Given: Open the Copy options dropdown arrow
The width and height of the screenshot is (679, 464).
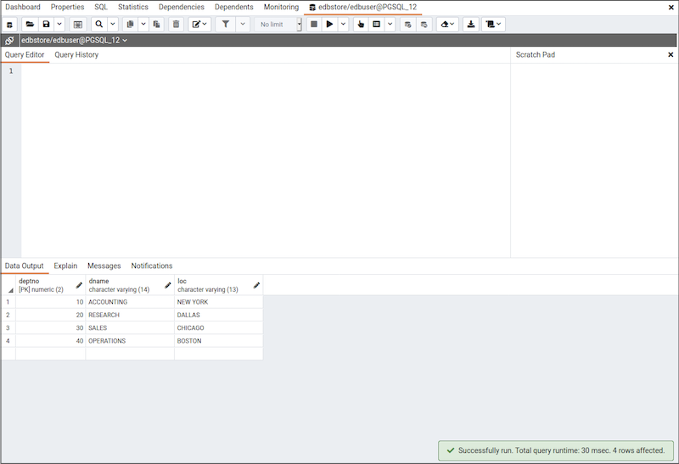Looking at the screenshot, I should pyautogui.click(x=143, y=25).
